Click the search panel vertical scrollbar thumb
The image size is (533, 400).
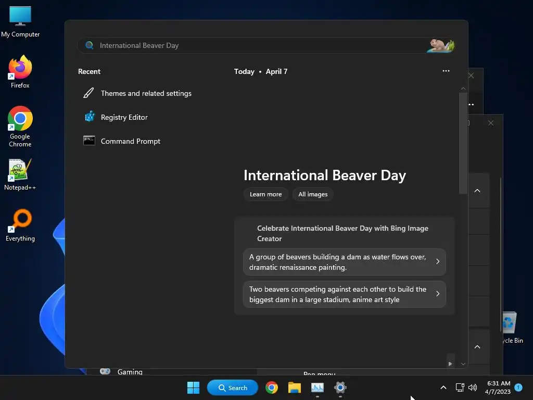click(463, 143)
